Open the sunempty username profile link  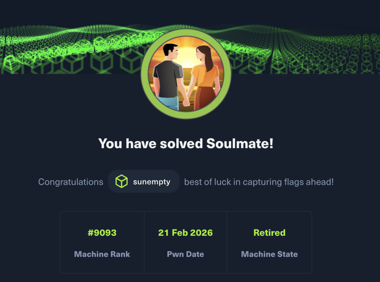point(151,182)
